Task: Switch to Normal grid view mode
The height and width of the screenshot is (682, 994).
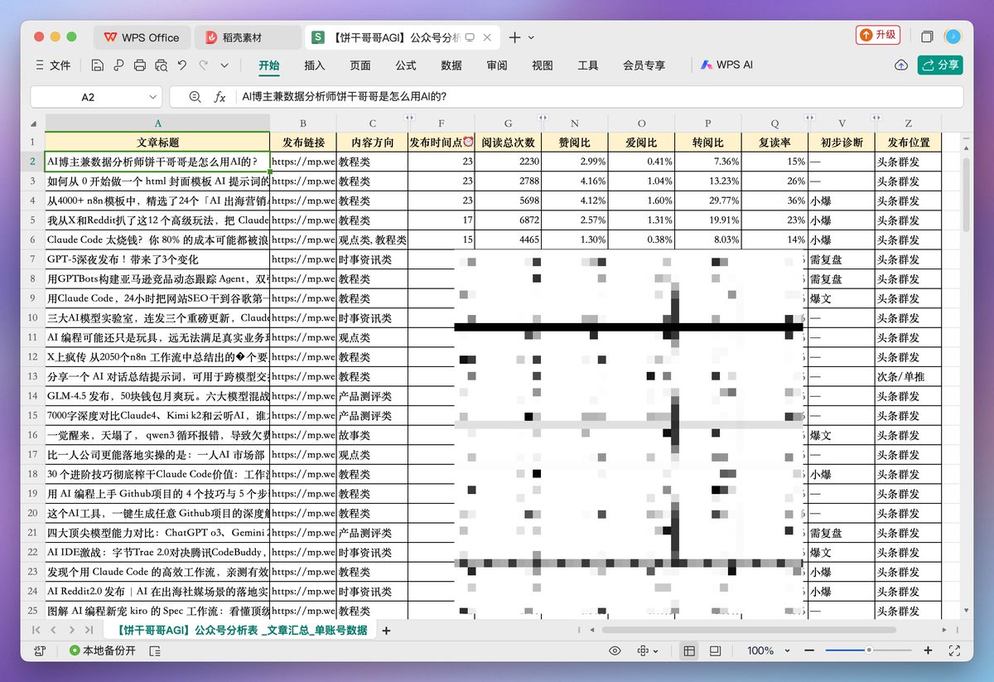Action: pyautogui.click(x=689, y=651)
